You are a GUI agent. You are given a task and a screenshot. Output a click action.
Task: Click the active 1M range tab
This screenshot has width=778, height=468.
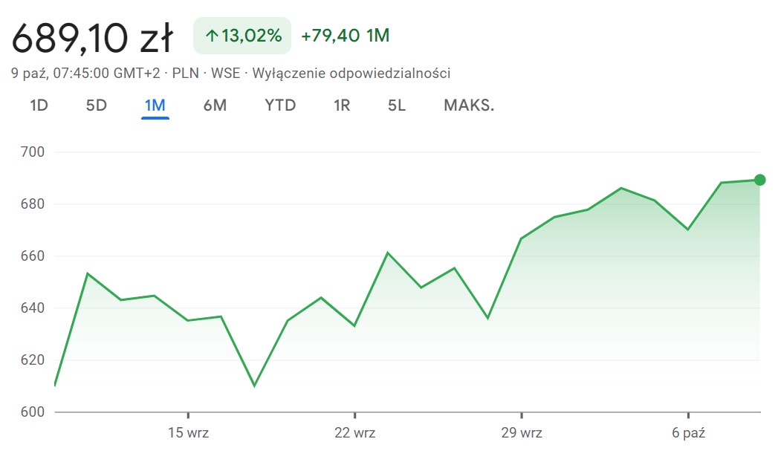click(155, 105)
